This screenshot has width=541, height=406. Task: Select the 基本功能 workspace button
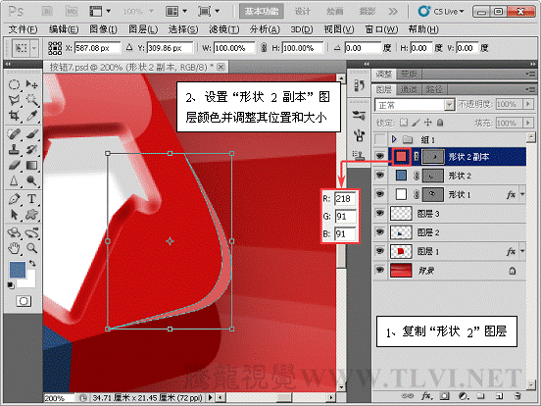coord(261,12)
